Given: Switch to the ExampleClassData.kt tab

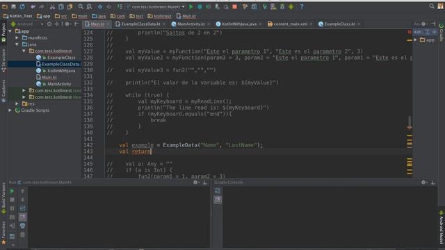Looking at the screenshot, I should [x=138, y=24].
